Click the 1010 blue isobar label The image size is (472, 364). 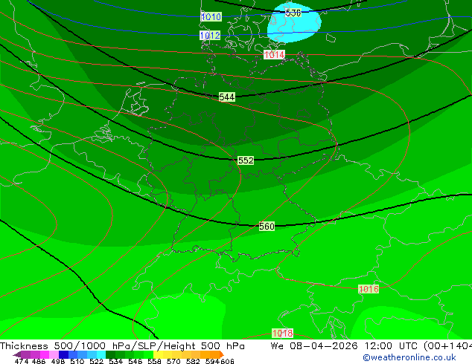[x=211, y=17]
